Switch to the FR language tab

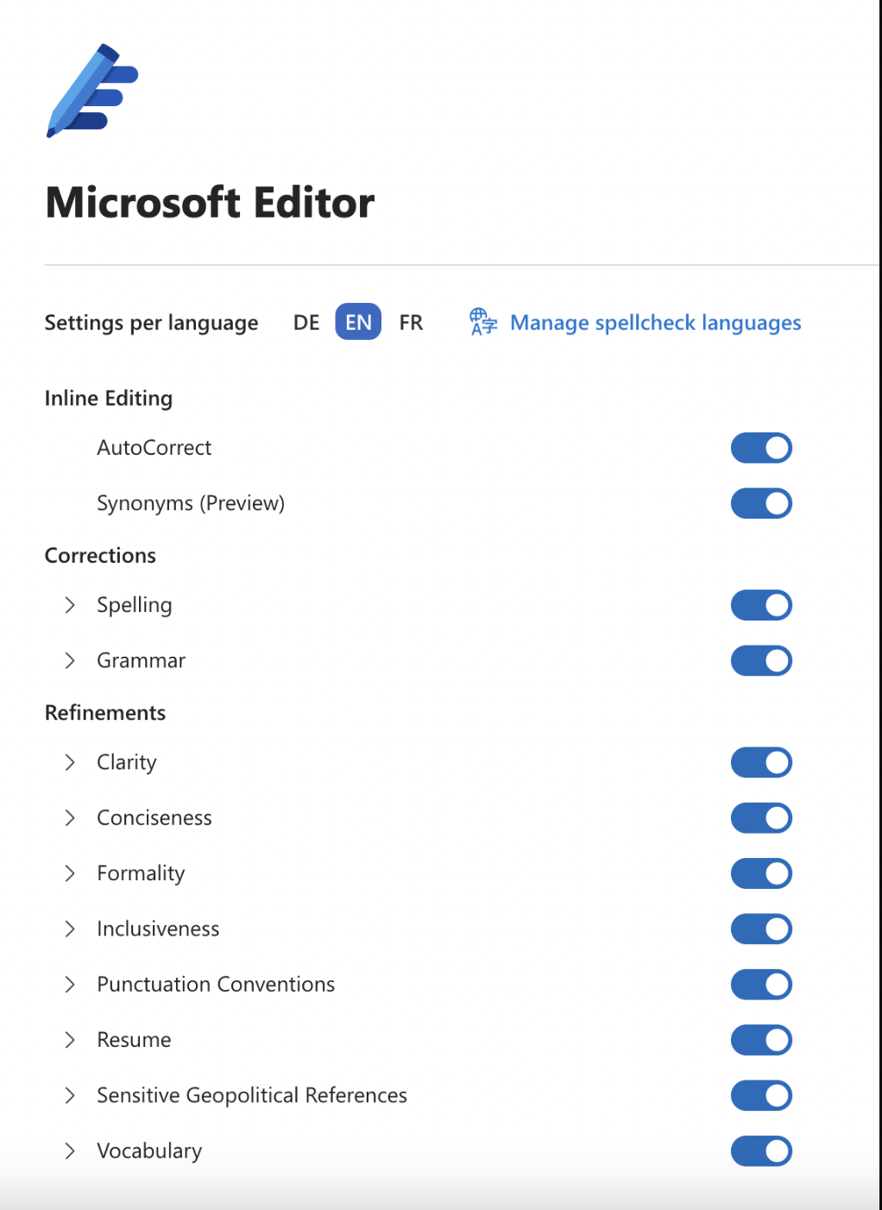coord(411,323)
